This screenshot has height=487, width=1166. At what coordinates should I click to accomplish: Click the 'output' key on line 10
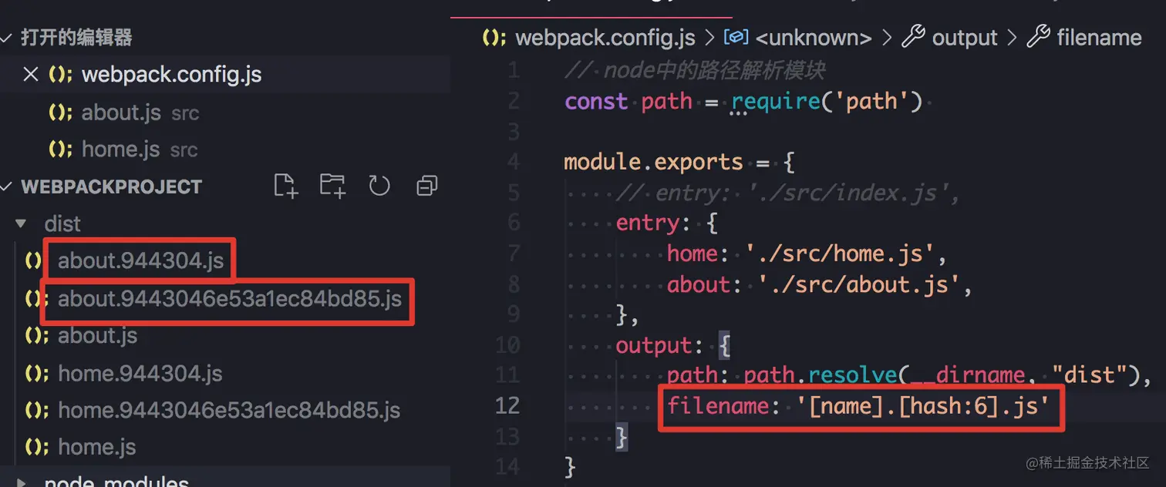pos(654,345)
